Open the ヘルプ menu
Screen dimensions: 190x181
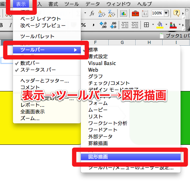[x=145, y=4]
